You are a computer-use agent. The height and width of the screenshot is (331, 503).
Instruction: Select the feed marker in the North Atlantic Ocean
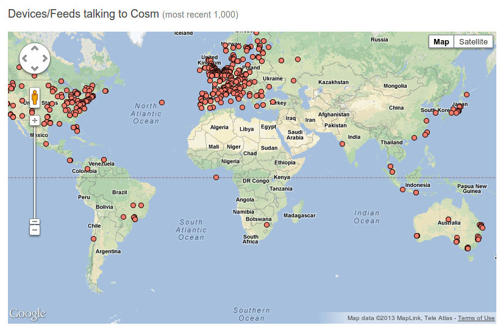(x=162, y=102)
